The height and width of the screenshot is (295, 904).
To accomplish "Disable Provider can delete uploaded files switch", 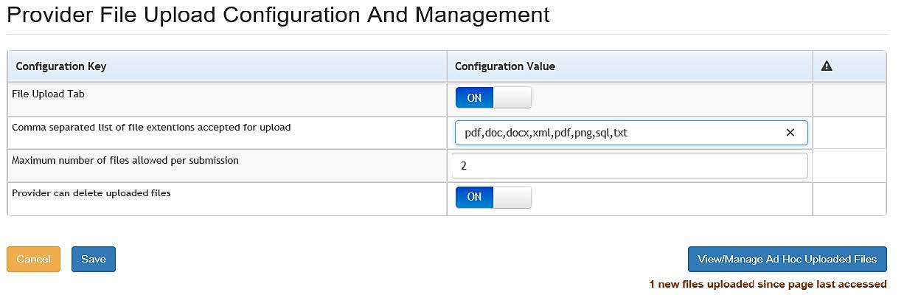I will pos(493,197).
